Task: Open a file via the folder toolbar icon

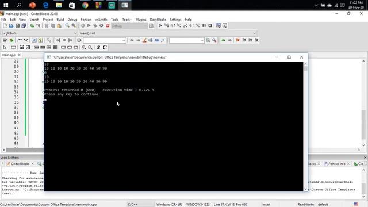Action: [x=11, y=25]
